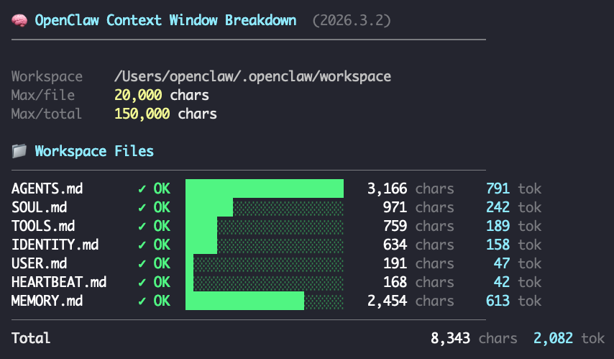Click the '2,454' chars value
614x359 pixels.
[x=388, y=301]
